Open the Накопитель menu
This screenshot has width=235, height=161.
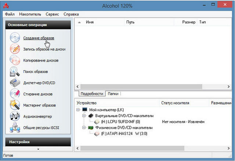coord(30,14)
